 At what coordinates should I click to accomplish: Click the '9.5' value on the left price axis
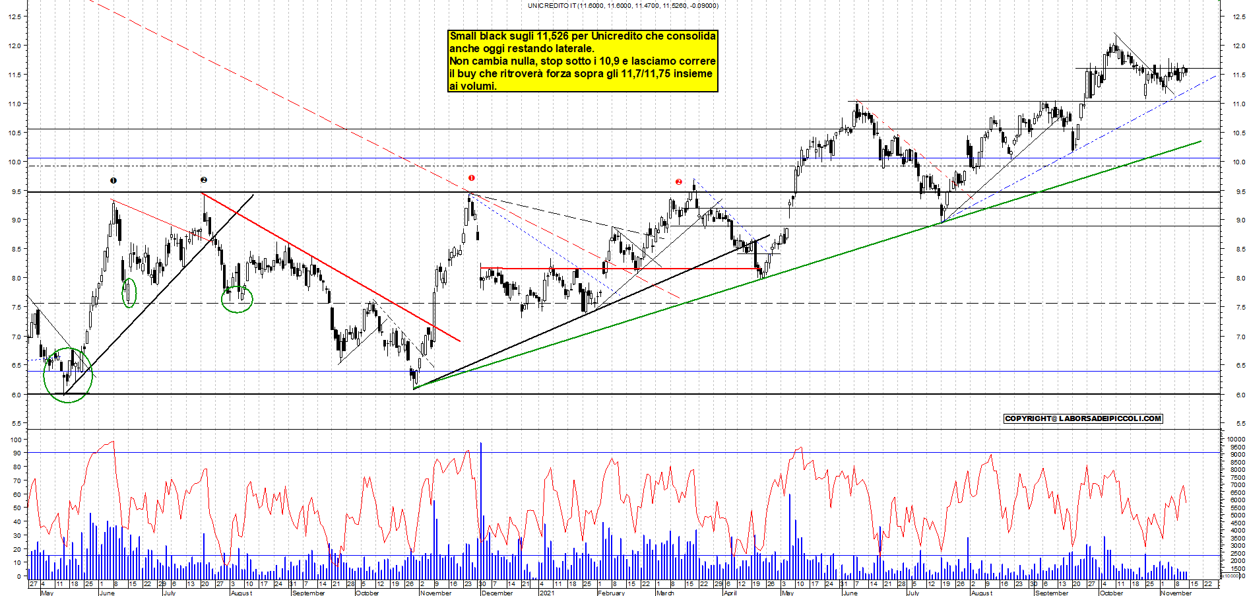tap(16, 191)
